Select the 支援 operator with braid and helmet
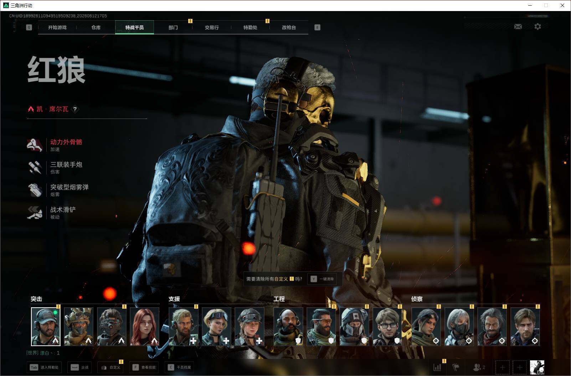The width and height of the screenshot is (571, 376). pos(250,327)
